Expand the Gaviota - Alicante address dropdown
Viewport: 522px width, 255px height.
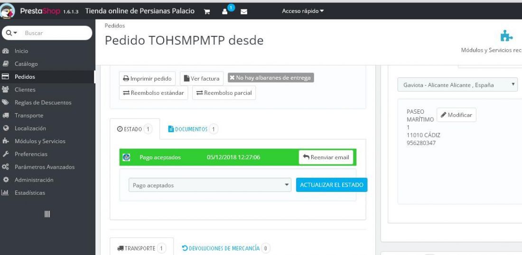click(457, 85)
